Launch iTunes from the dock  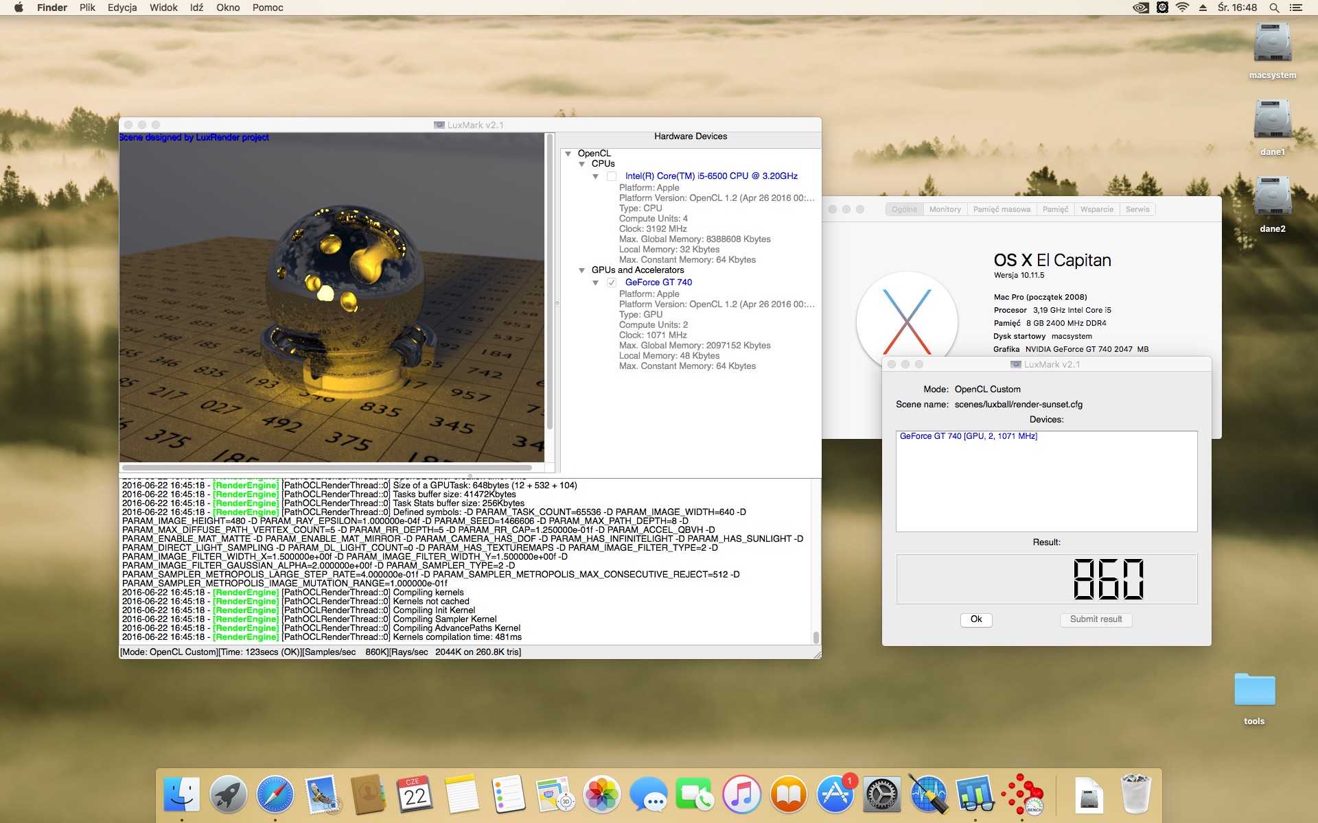[x=741, y=795]
